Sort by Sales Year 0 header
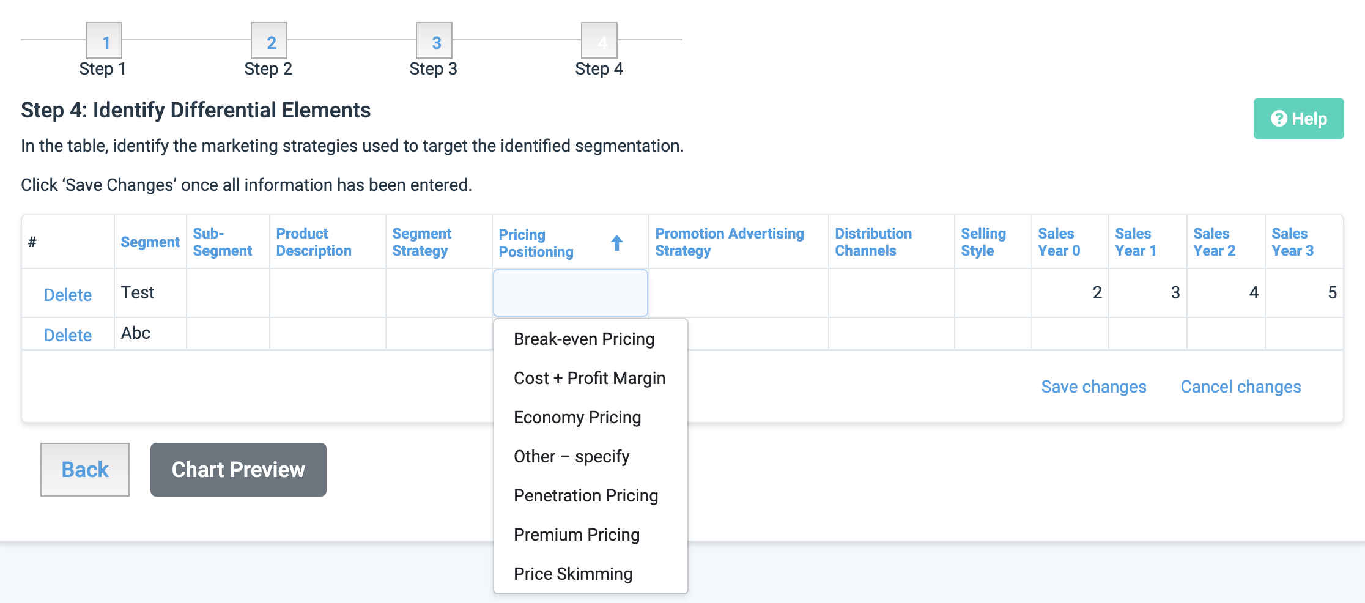Image resolution: width=1365 pixels, height=603 pixels. (1059, 242)
